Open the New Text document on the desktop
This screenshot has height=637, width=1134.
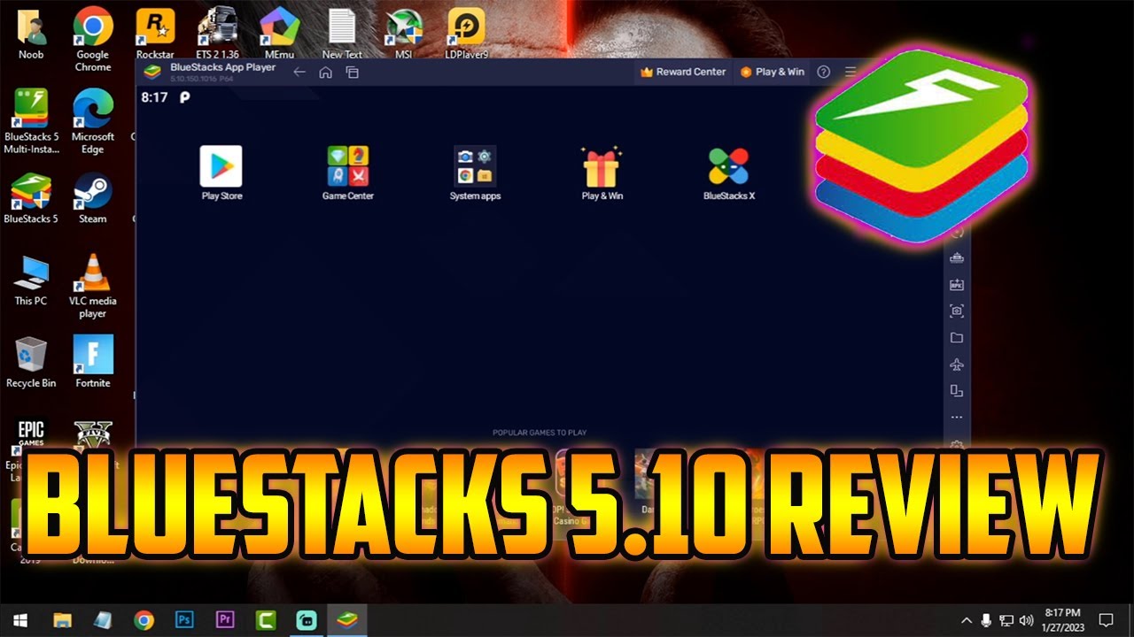tap(342, 34)
